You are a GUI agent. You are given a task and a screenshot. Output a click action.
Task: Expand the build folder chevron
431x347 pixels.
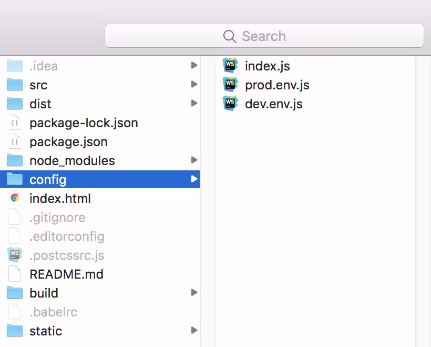(194, 293)
